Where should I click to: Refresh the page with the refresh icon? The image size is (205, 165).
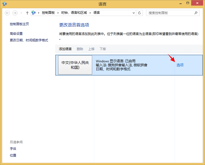click(139, 13)
